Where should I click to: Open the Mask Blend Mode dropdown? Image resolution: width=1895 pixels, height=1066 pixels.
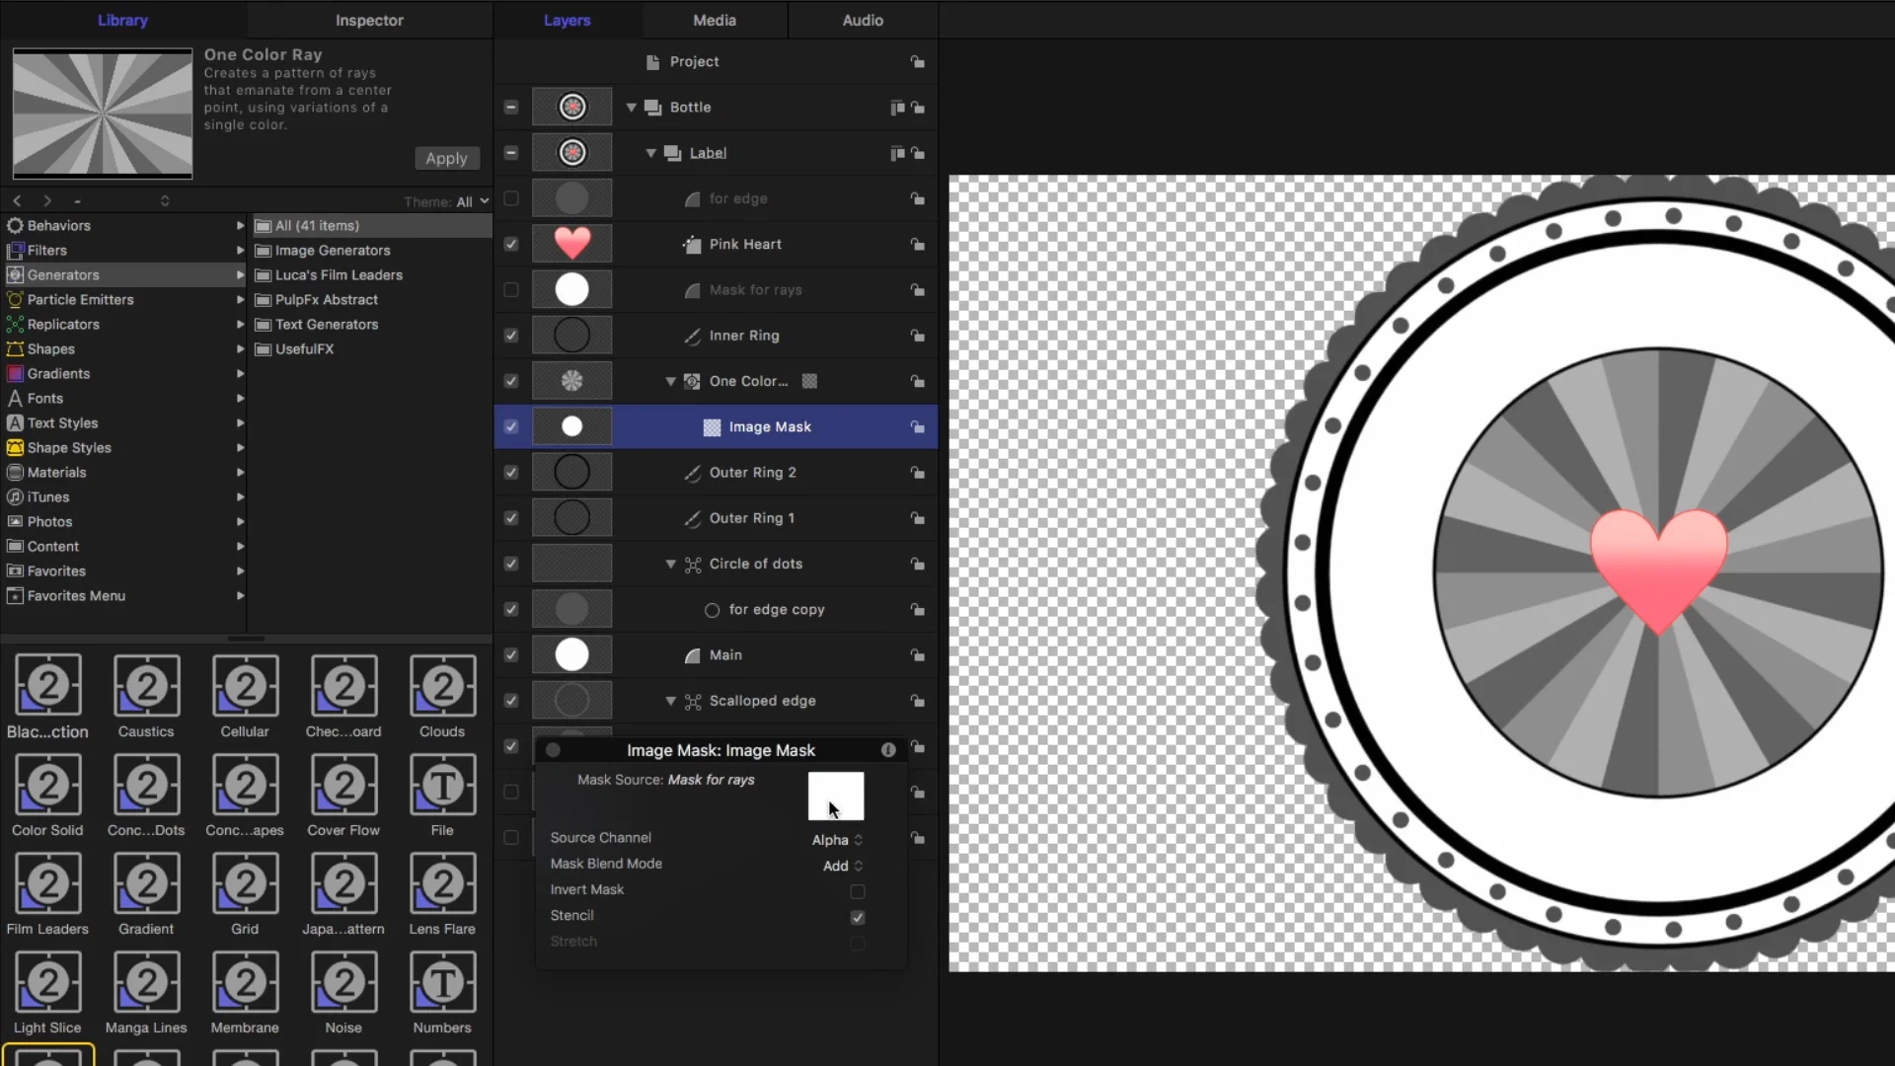tap(843, 866)
